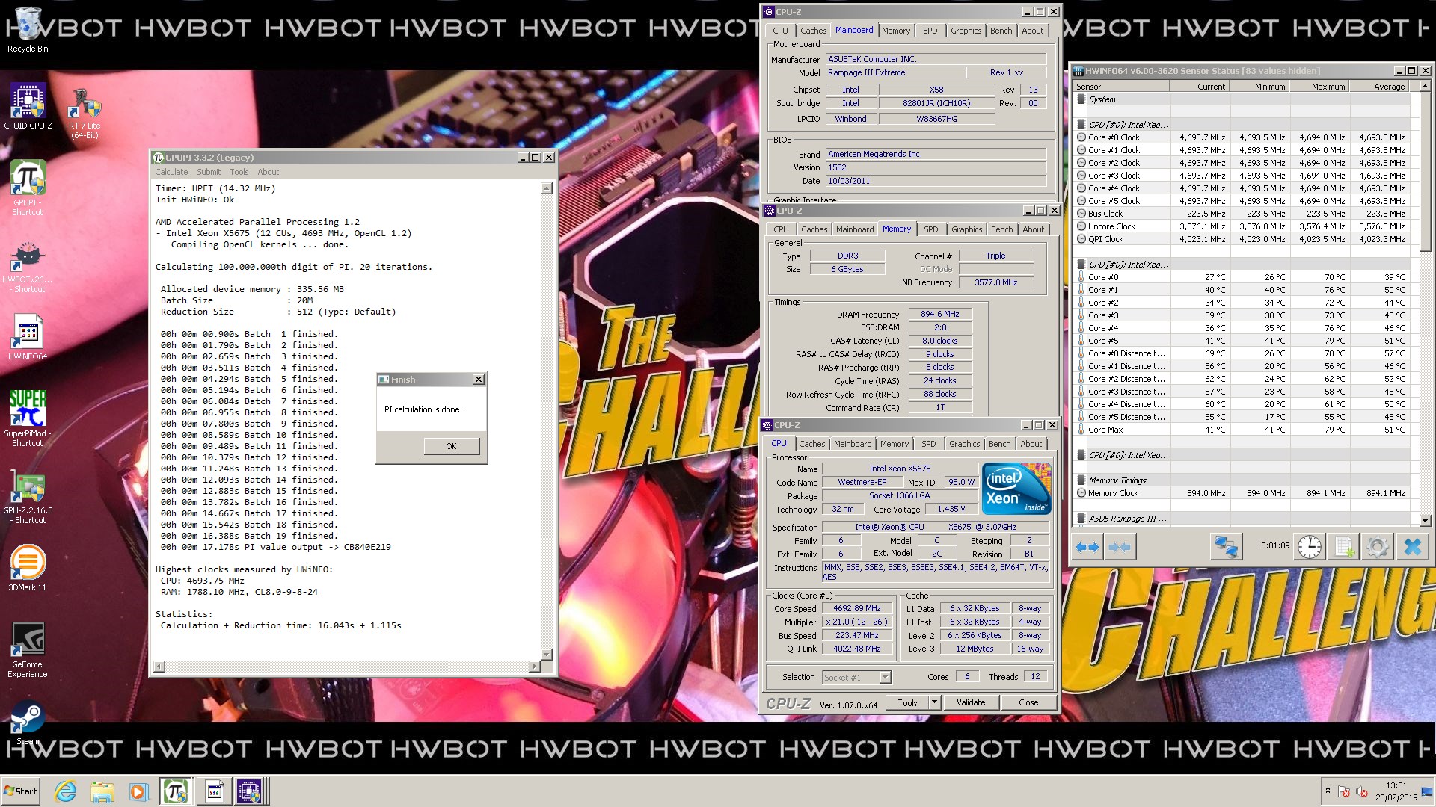The image size is (1436, 807).
Task: Reset the HWiNFO clock timer icon
Action: pos(1309,547)
